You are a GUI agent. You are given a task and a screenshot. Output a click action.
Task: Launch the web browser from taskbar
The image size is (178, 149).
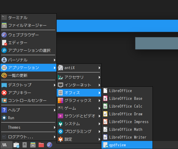coord(50,145)
